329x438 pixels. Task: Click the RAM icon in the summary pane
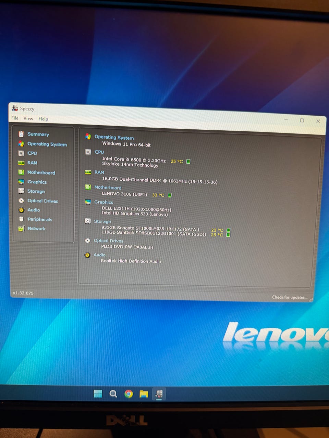pos(88,172)
